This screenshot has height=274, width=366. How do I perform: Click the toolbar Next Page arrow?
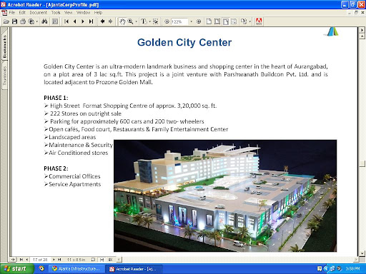83,21
